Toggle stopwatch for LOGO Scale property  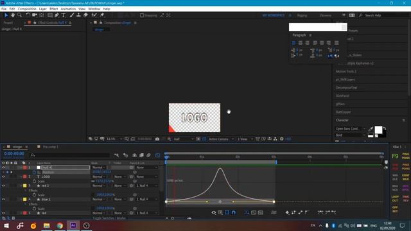[x=34, y=181]
